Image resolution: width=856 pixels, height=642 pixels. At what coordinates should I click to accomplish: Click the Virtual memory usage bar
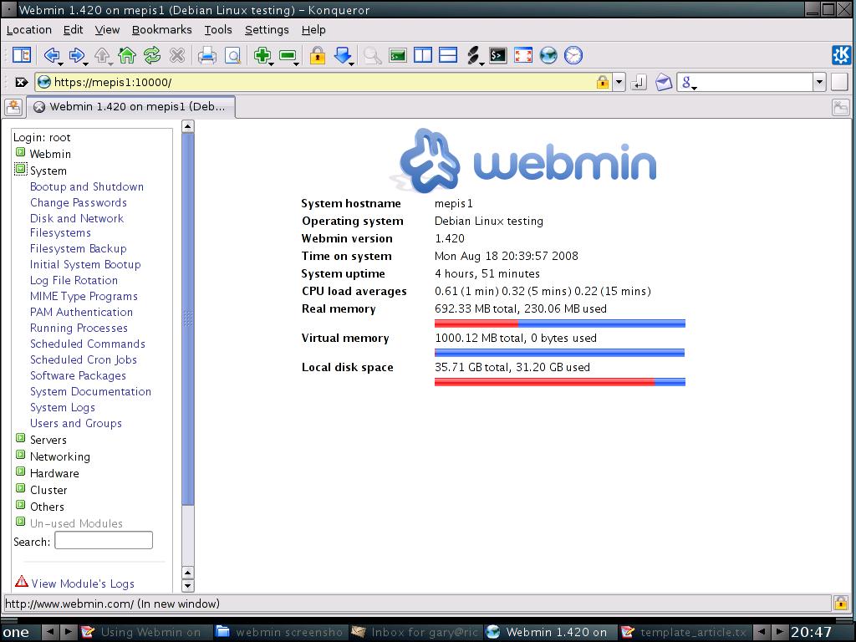click(559, 353)
